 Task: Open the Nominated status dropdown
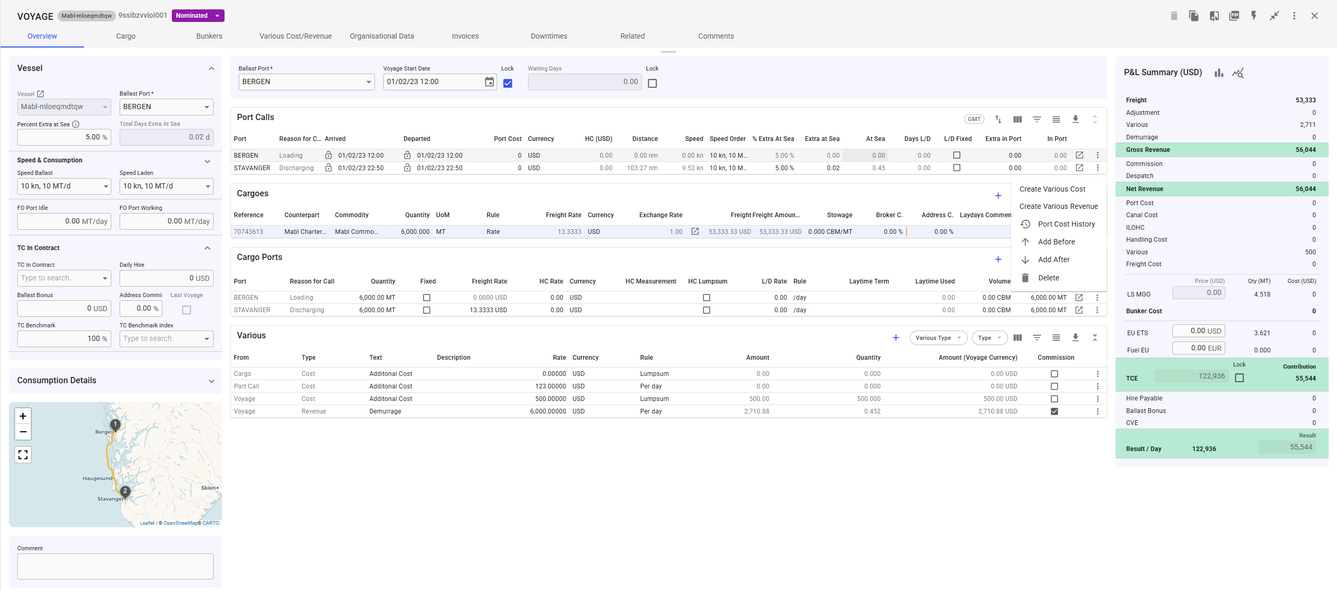(198, 16)
